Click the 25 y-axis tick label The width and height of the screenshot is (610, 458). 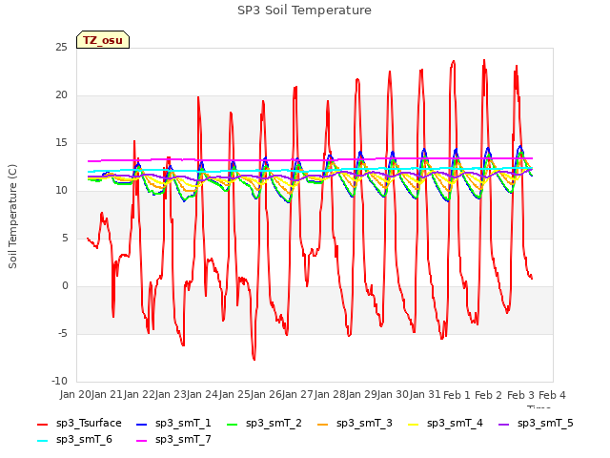tap(61, 48)
